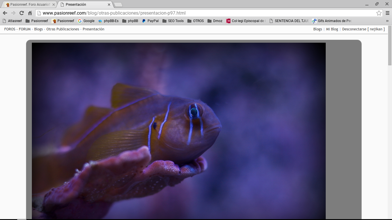
Task: Open the PayPal bookmark
Action: click(x=150, y=21)
